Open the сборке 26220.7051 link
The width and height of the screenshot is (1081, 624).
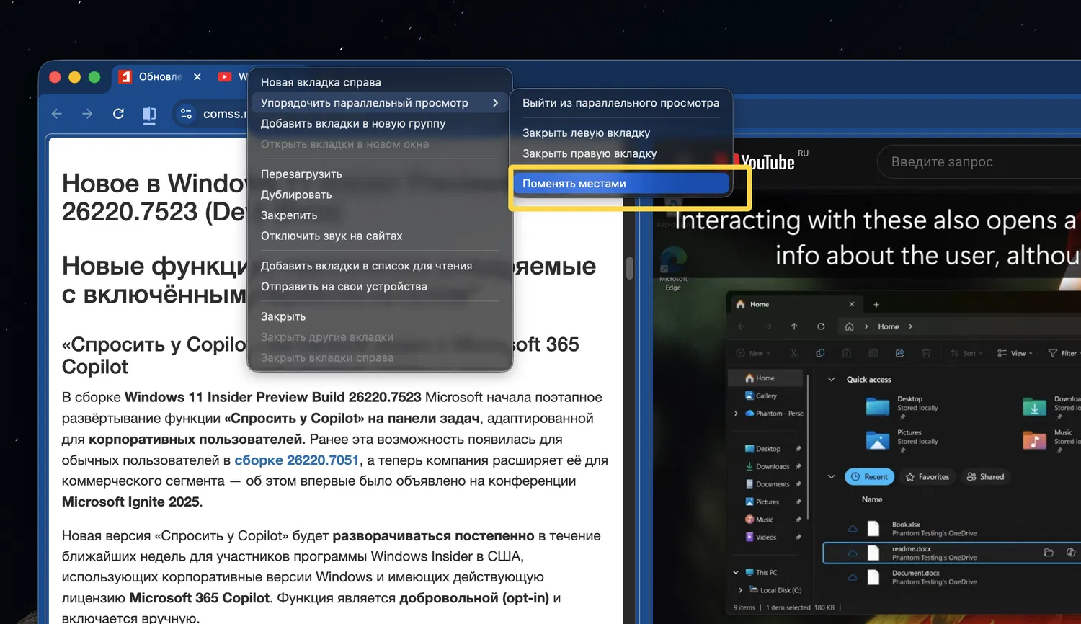296,460
